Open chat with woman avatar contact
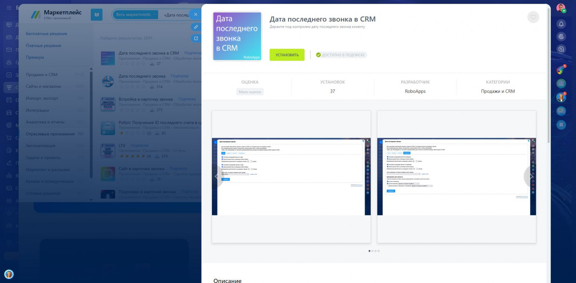Viewport: 576px width, 283px height. 561,97
